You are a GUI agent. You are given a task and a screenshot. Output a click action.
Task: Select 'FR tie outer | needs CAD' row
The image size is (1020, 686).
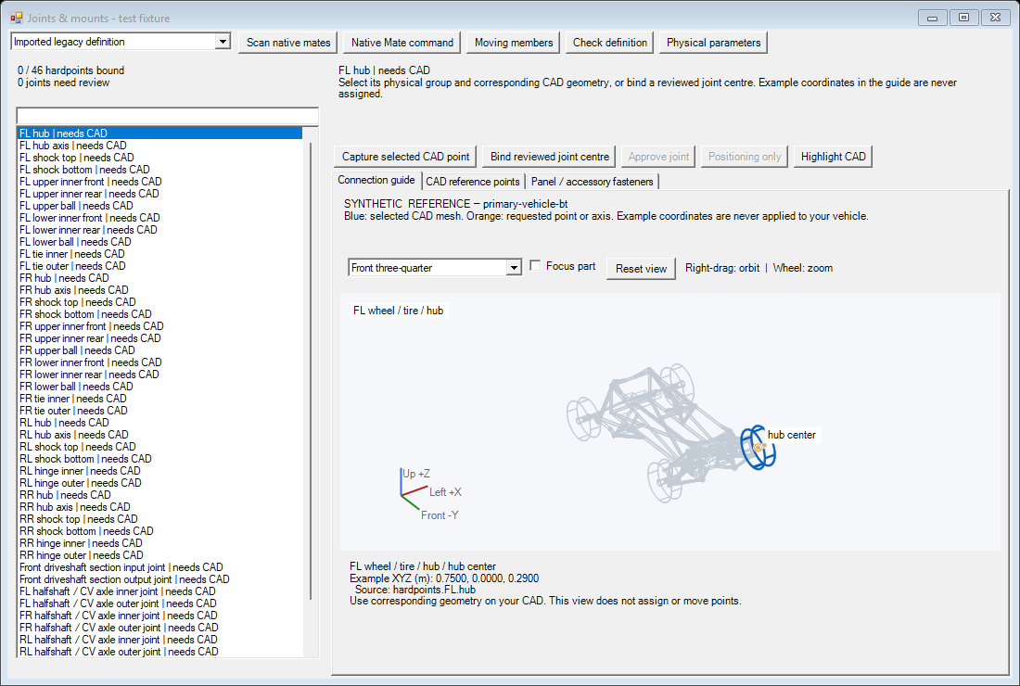tap(159, 411)
